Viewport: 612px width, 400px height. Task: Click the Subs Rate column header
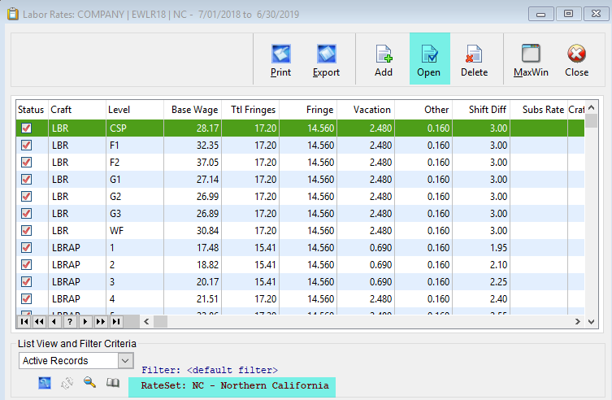pyautogui.click(x=539, y=110)
